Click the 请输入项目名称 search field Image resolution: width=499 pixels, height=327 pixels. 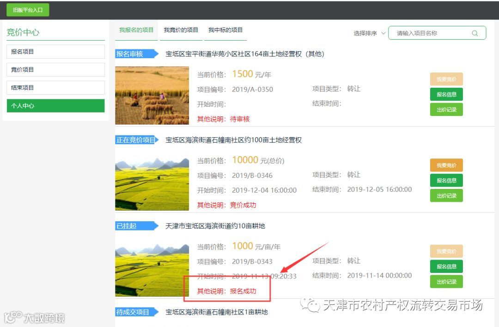[x=437, y=33]
